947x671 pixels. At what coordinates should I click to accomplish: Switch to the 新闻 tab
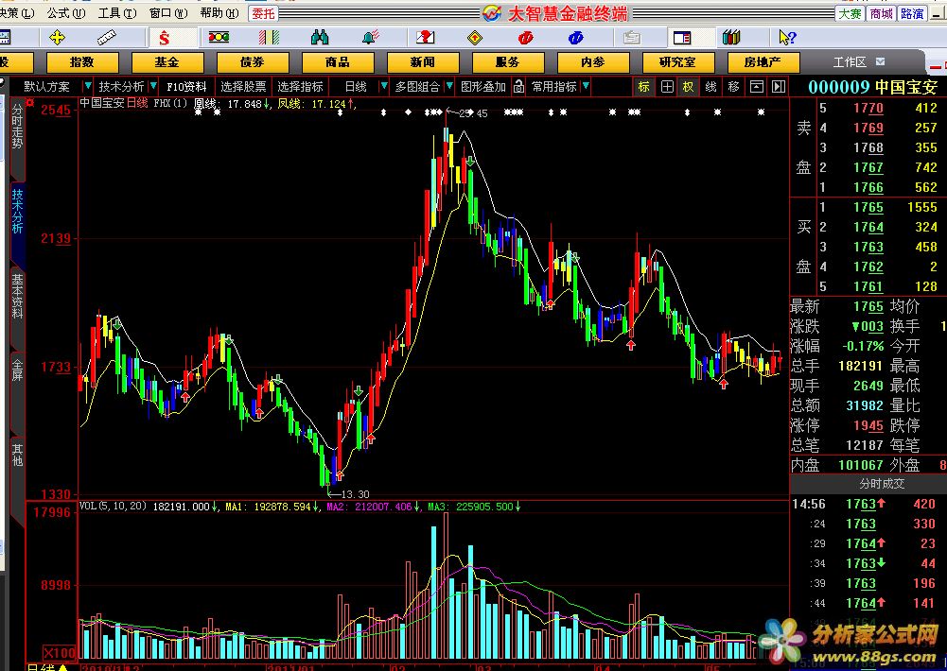[x=423, y=62]
